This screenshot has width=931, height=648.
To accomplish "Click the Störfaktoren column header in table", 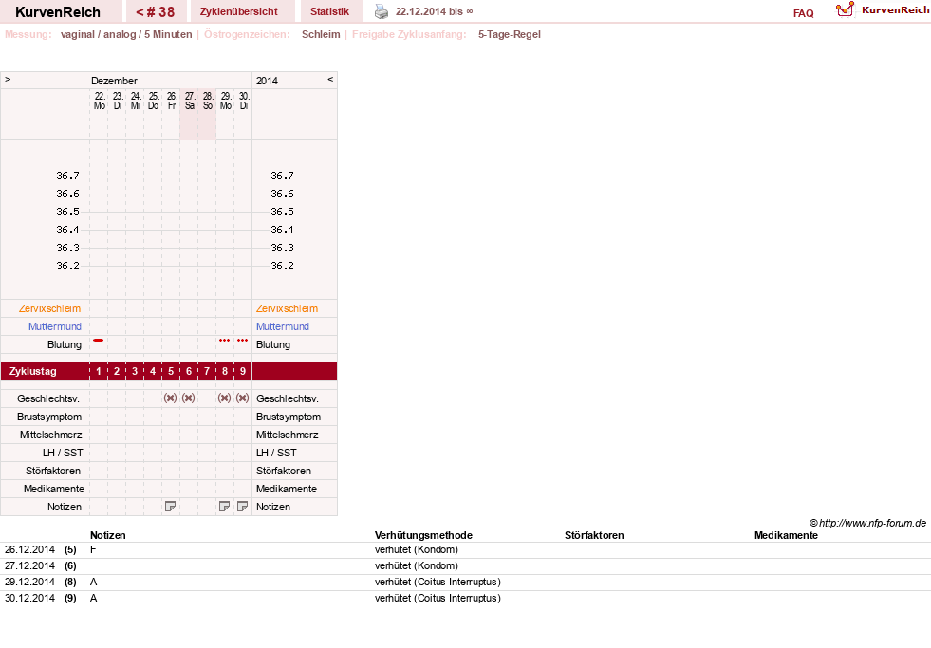I will (x=594, y=535).
